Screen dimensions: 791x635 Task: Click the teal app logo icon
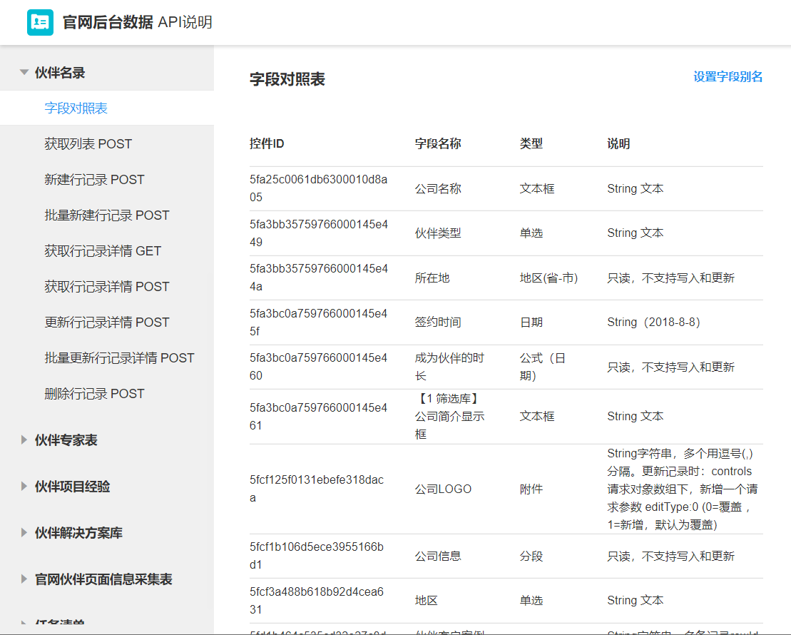point(40,22)
